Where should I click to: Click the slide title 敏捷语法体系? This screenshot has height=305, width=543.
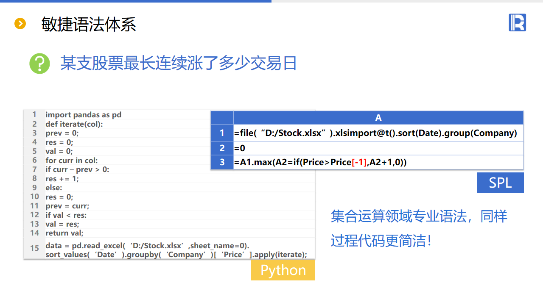pos(89,24)
